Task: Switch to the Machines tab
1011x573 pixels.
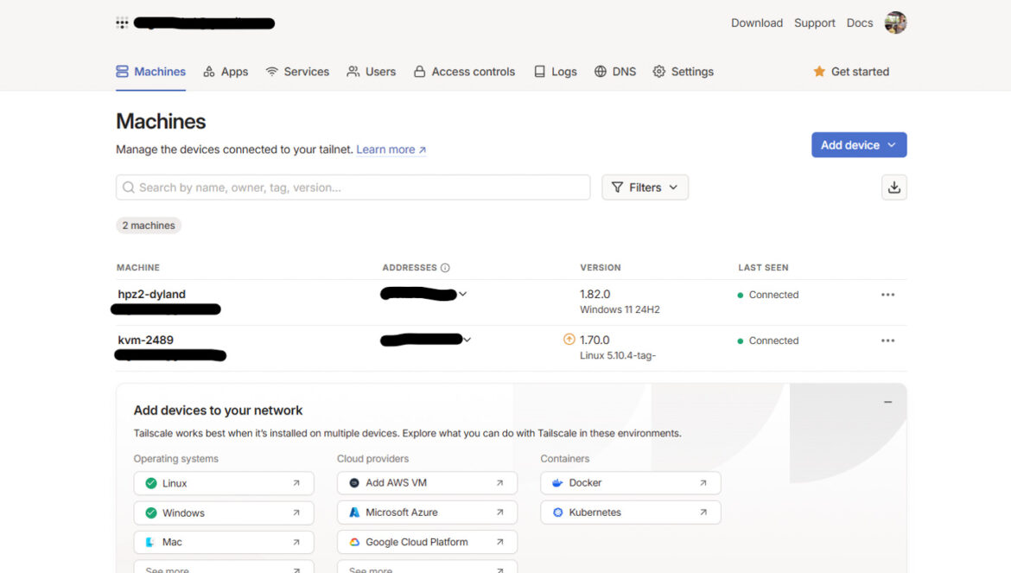Action: pos(151,72)
